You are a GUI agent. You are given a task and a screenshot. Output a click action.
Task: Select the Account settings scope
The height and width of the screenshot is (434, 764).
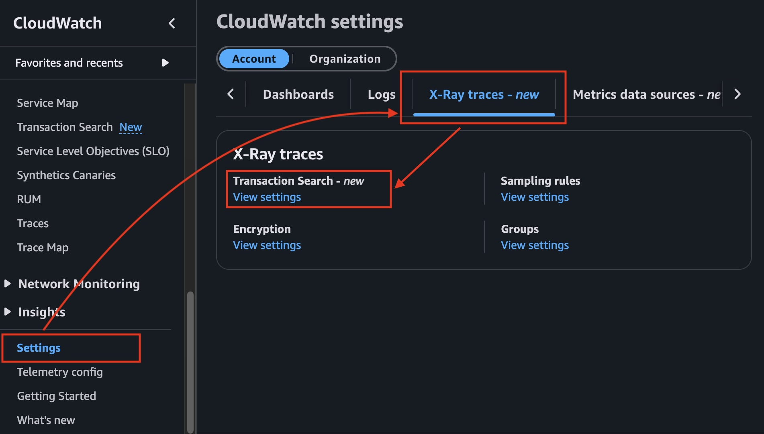[253, 58]
